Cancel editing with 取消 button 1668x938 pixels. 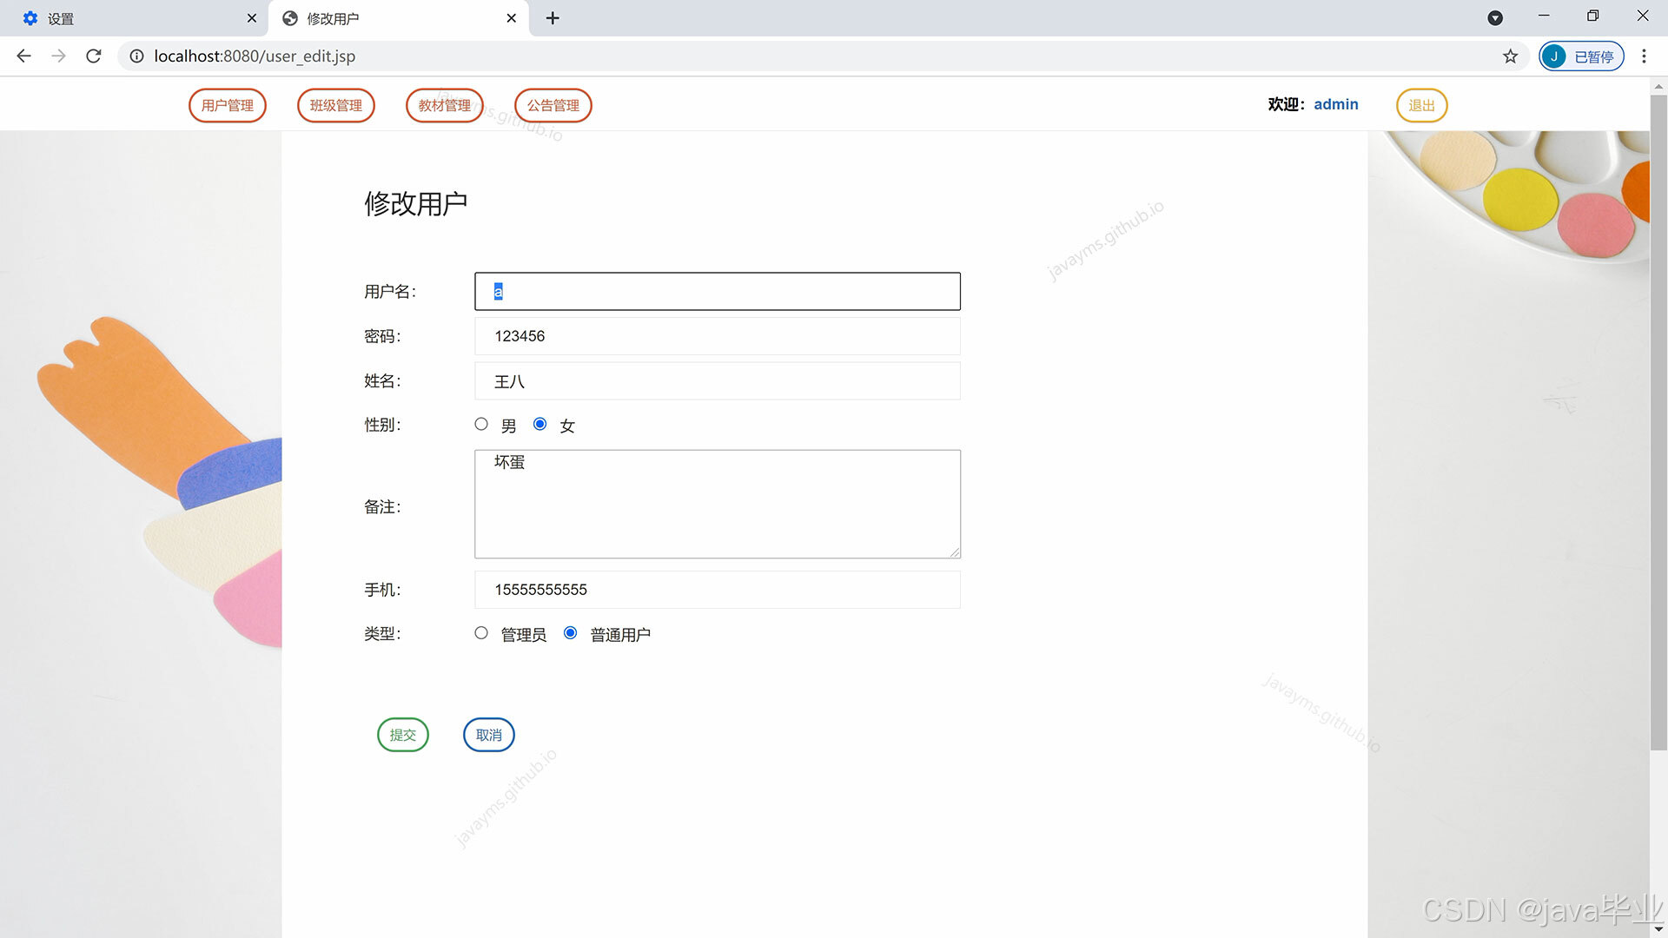(x=489, y=735)
